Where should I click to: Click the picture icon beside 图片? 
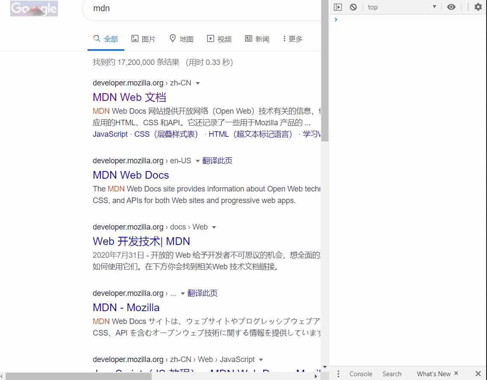pos(135,38)
